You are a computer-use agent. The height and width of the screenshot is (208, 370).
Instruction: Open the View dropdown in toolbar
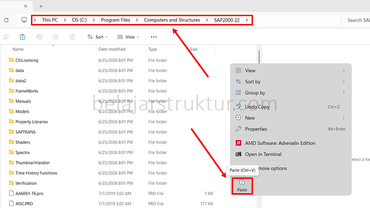tap(128, 37)
